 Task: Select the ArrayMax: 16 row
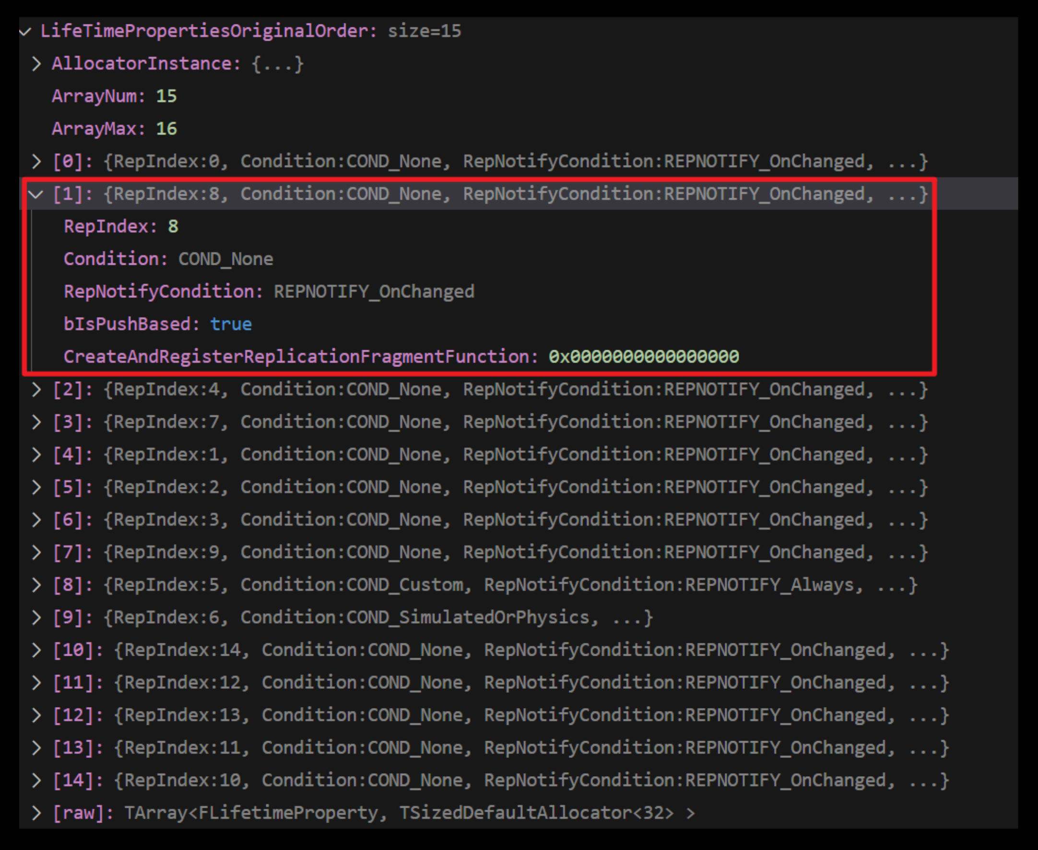click(x=114, y=129)
